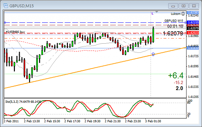Click the gray chart shift triangle
Image resolution: width=202 pixels, height=127 pixels.
coord(157,12)
